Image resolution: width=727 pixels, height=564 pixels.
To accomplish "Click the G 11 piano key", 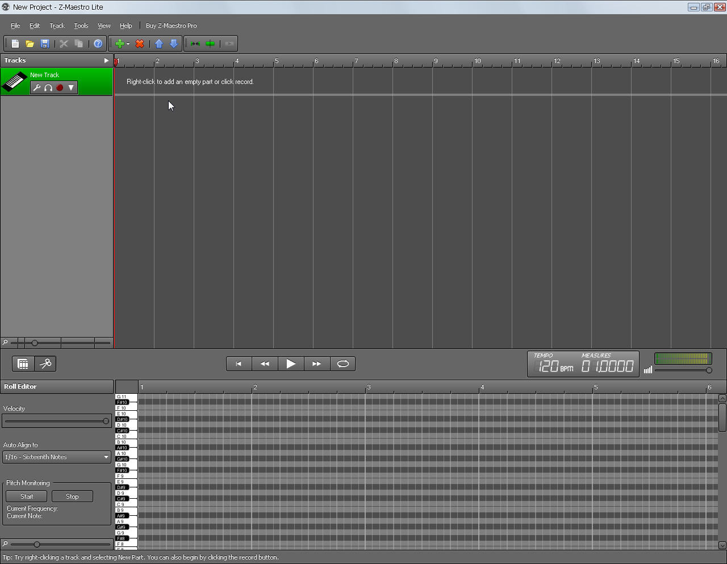I will (126, 397).
